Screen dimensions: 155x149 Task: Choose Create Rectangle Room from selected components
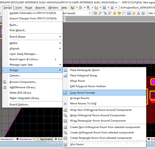(x=104, y=138)
